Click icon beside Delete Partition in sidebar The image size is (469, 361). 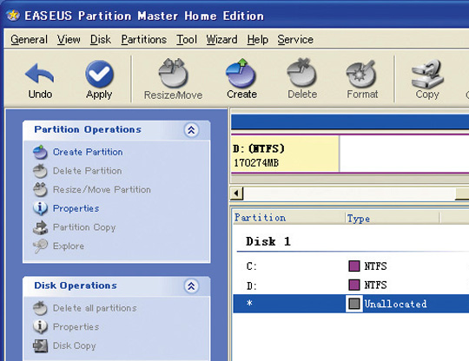(x=40, y=171)
